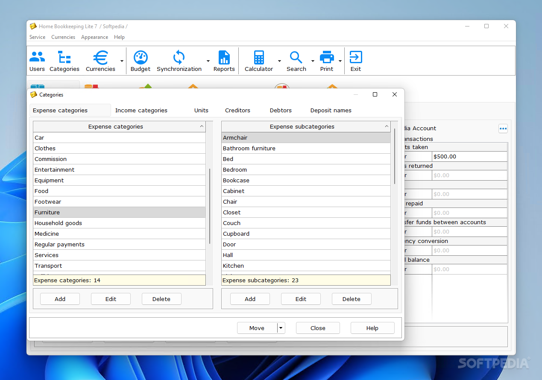Select the Entertainment expense category
The height and width of the screenshot is (380, 542).
[119, 170]
